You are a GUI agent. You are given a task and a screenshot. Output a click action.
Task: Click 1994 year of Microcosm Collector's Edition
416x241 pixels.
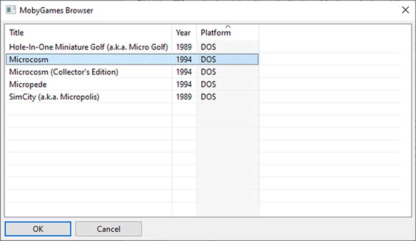click(x=184, y=72)
